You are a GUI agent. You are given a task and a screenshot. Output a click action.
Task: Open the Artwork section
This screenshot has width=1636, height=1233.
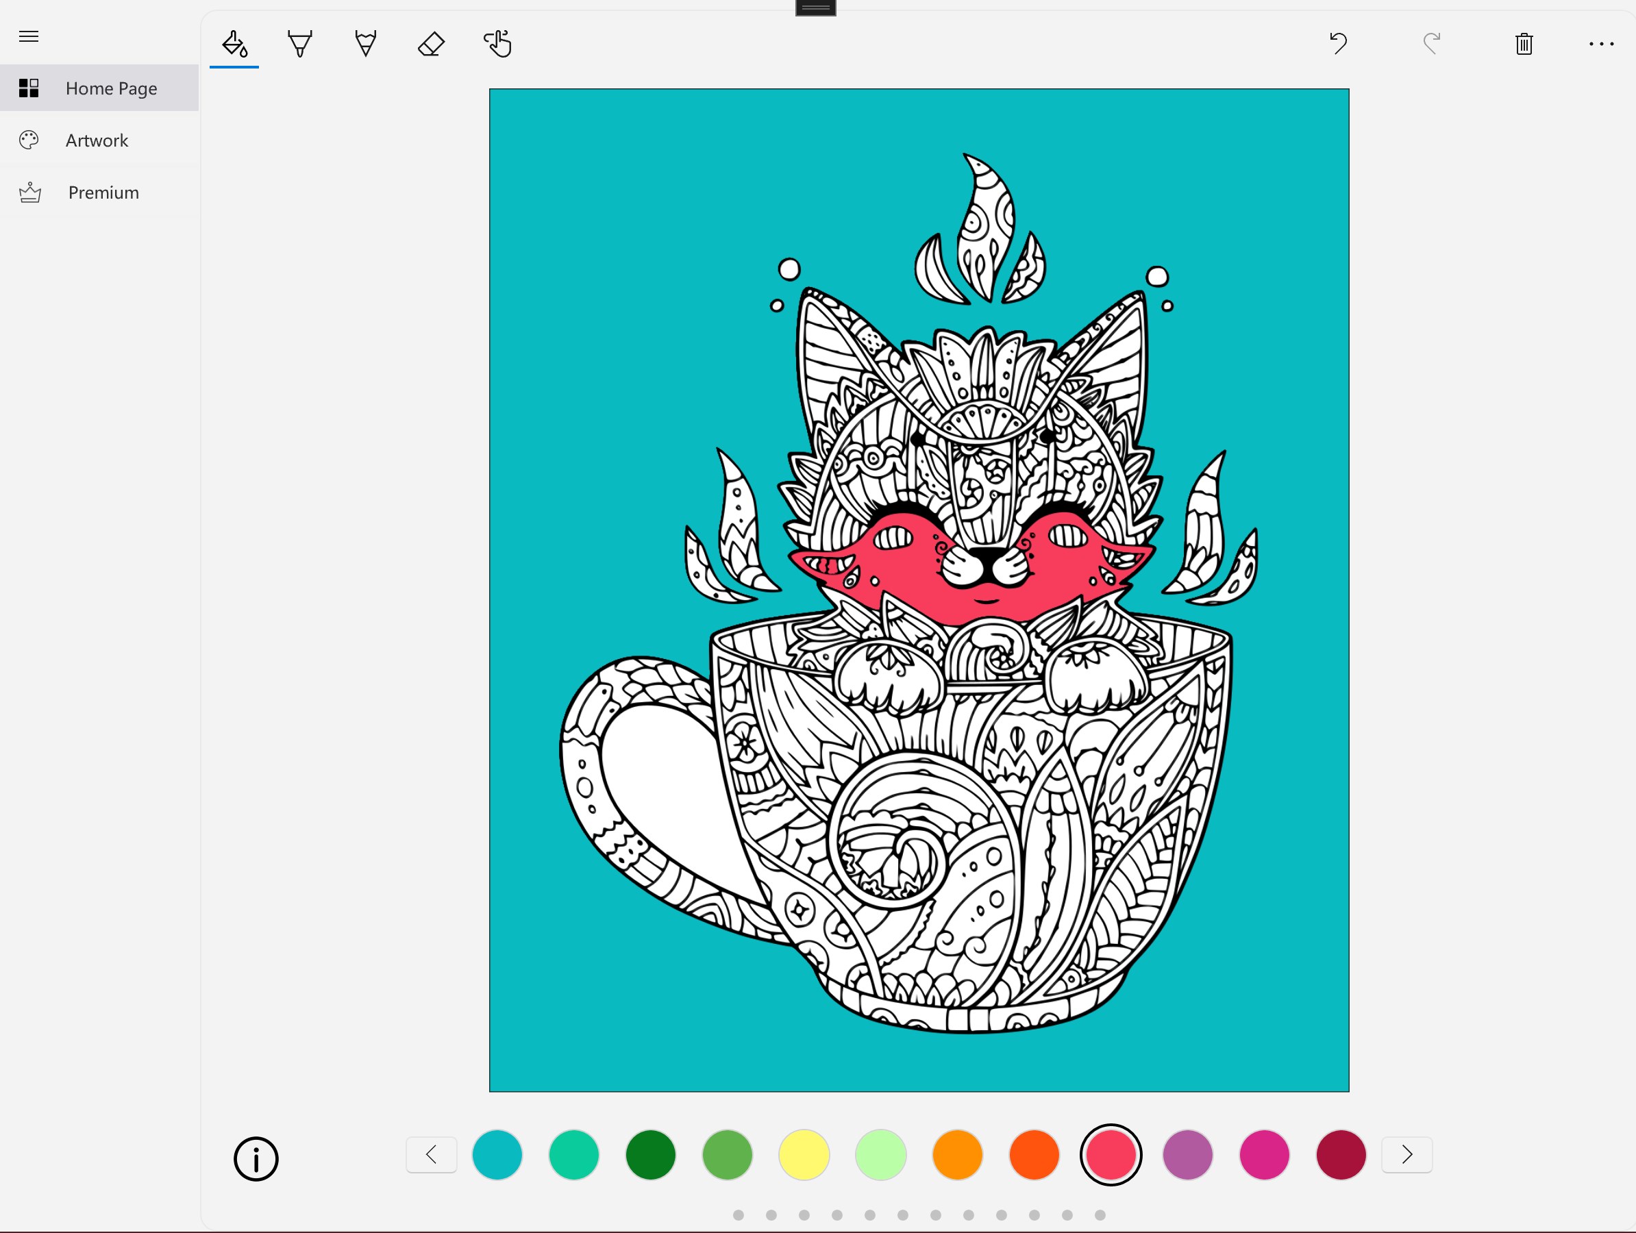click(96, 140)
